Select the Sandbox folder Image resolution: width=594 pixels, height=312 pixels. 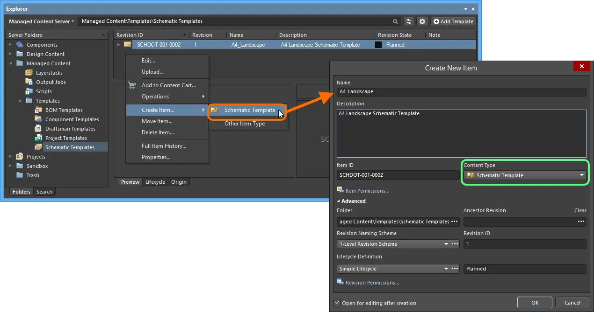[x=37, y=166]
